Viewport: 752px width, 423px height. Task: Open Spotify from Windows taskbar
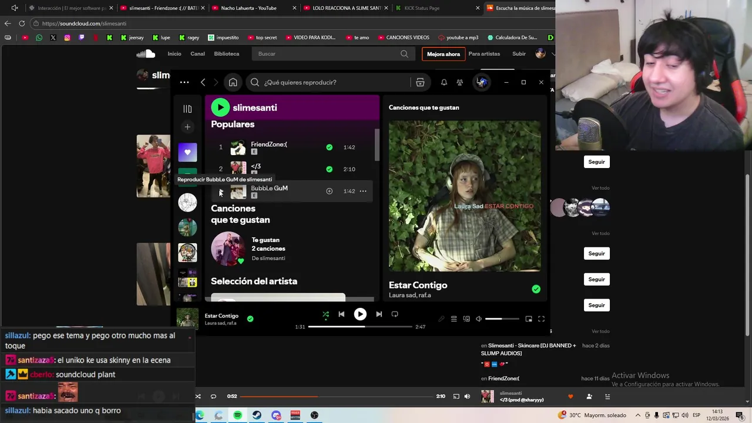point(238,415)
